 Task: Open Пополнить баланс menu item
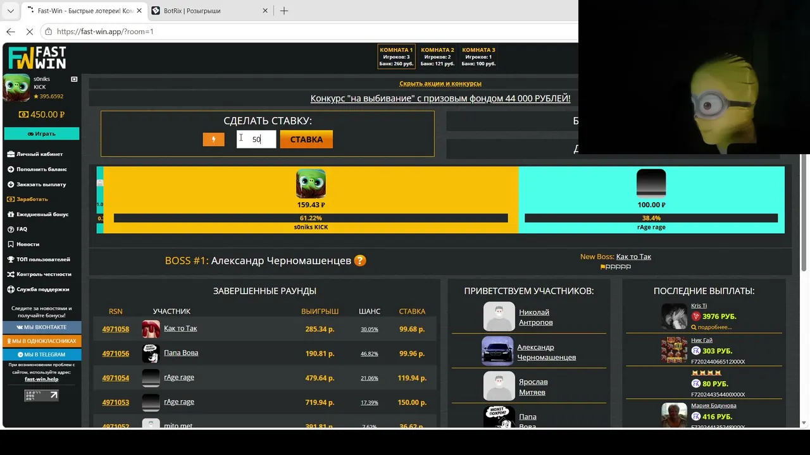point(37,169)
